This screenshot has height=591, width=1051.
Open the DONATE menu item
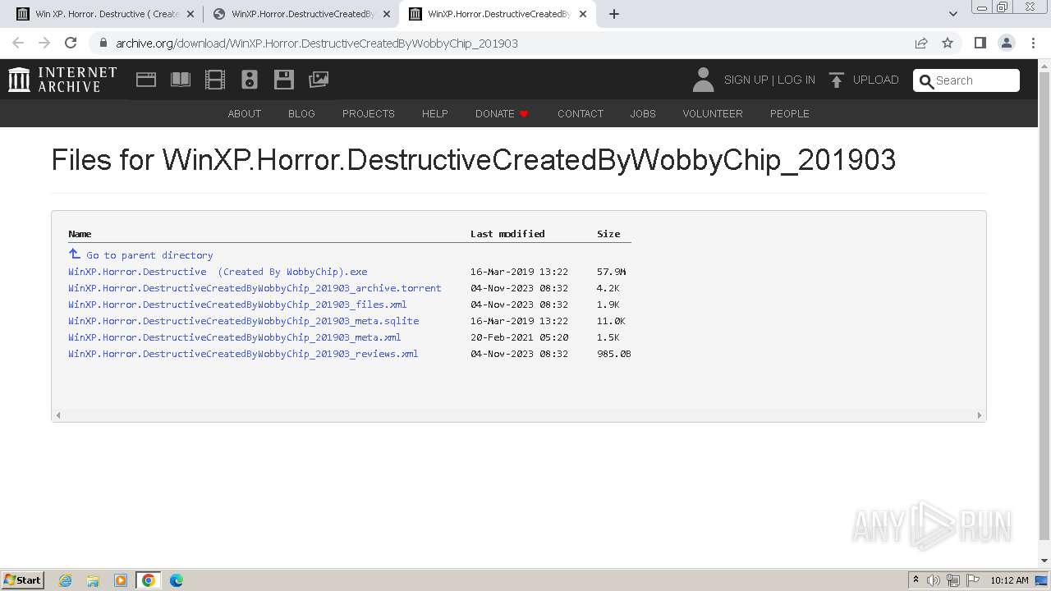tap(502, 113)
